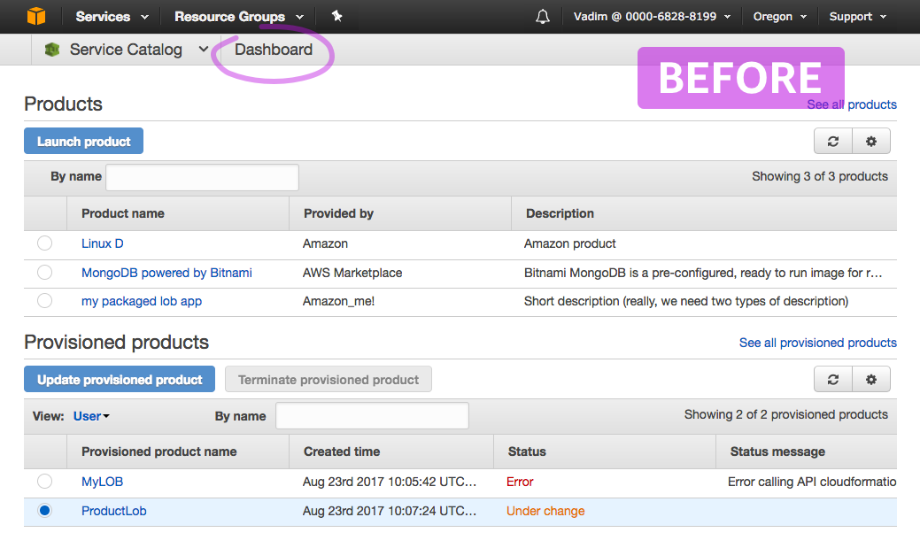Select the MyLOB provisioned product radio button
Image resolution: width=920 pixels, height=548 pixels.
[44, 481]
